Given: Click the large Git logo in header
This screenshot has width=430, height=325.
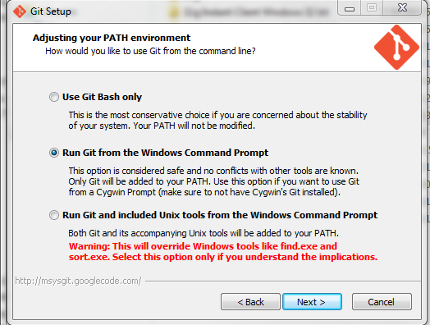Looking at the screenshot, I should pyautogui.click(x=396, y=47).
